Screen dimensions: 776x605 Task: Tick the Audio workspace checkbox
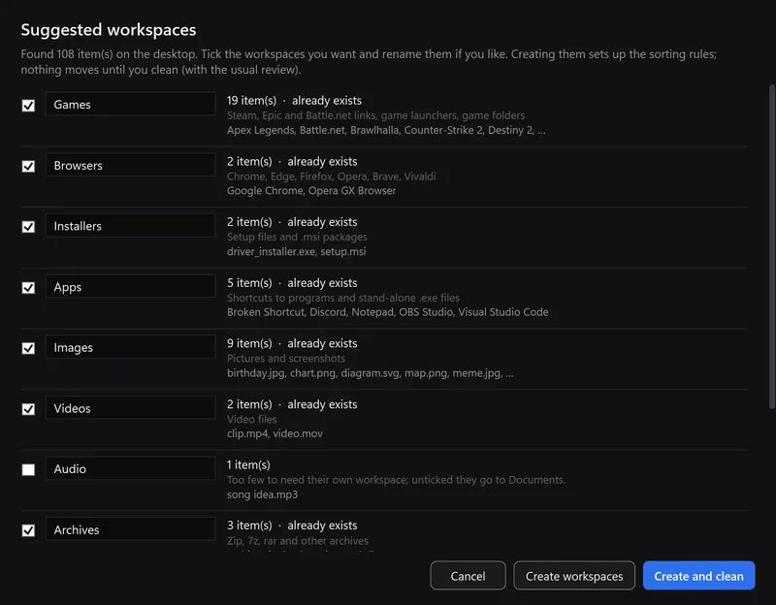pos(28,469)
